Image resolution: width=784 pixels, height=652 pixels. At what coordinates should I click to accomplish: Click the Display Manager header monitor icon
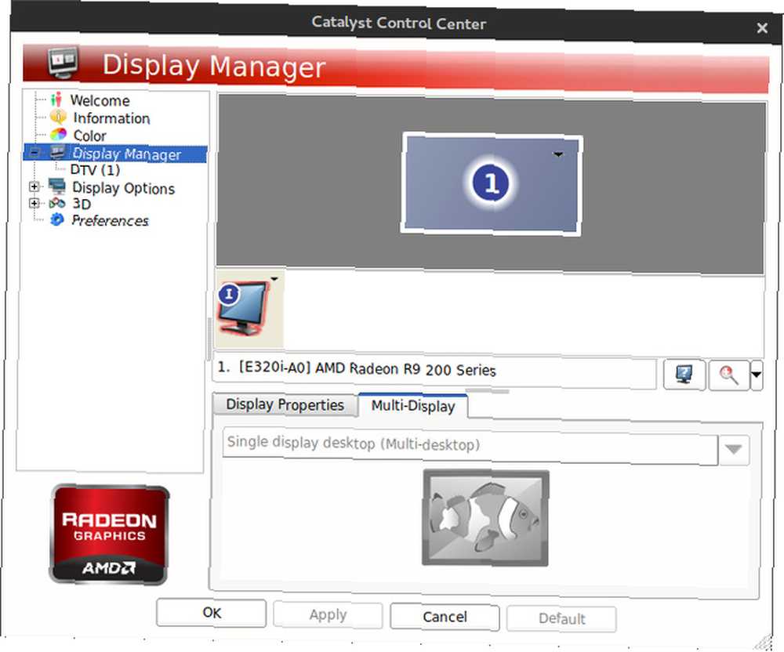coord(64,63)
